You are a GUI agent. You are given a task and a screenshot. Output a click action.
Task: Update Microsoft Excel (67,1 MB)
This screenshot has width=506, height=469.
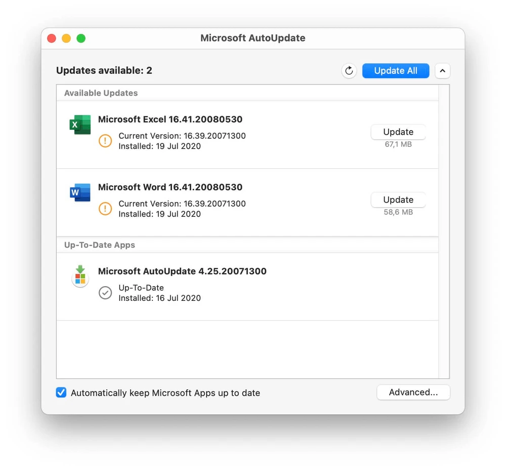[398, 132]
